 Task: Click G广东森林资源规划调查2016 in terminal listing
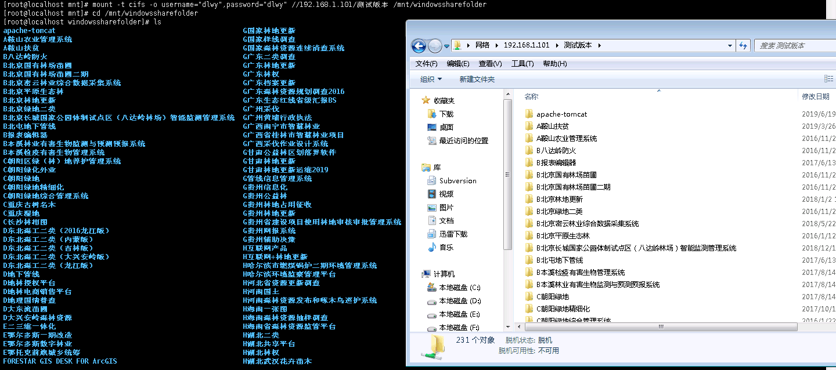coord(293,91)
